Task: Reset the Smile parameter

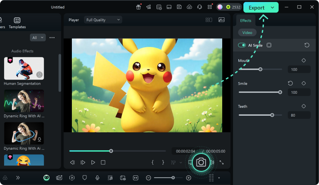Action: (290, 83)
